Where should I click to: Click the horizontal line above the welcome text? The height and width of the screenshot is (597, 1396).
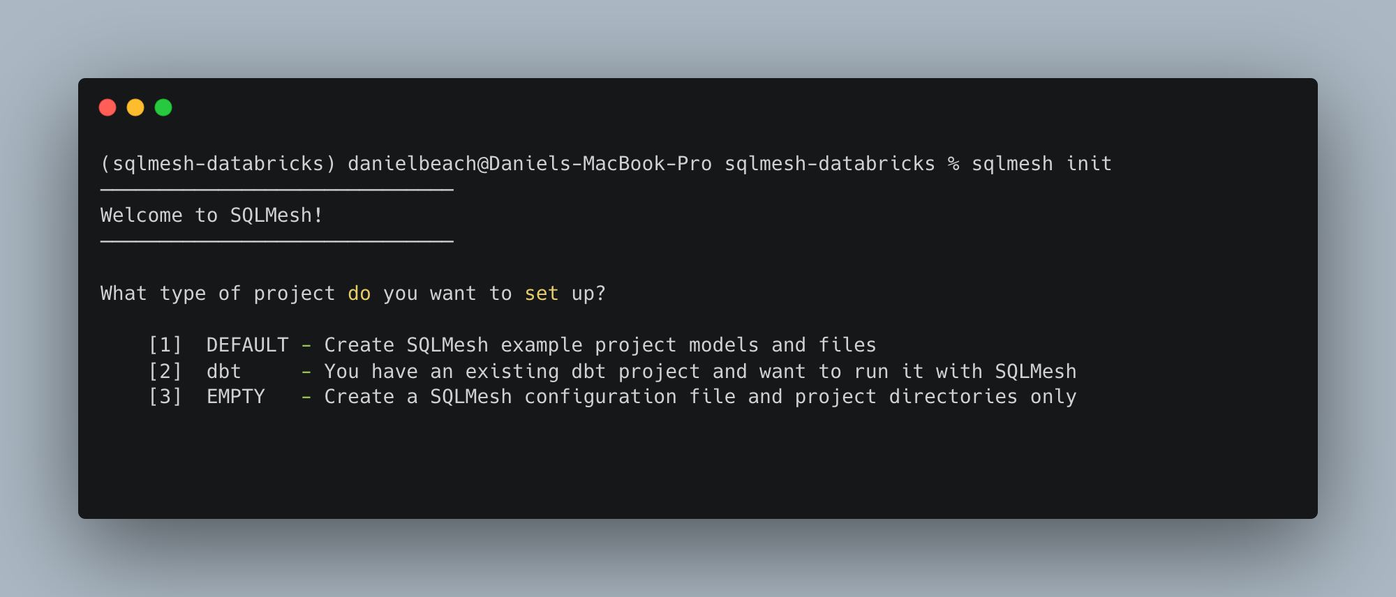pos(277,190)
